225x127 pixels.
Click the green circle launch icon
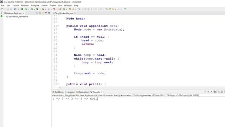(x=22, y=9)
